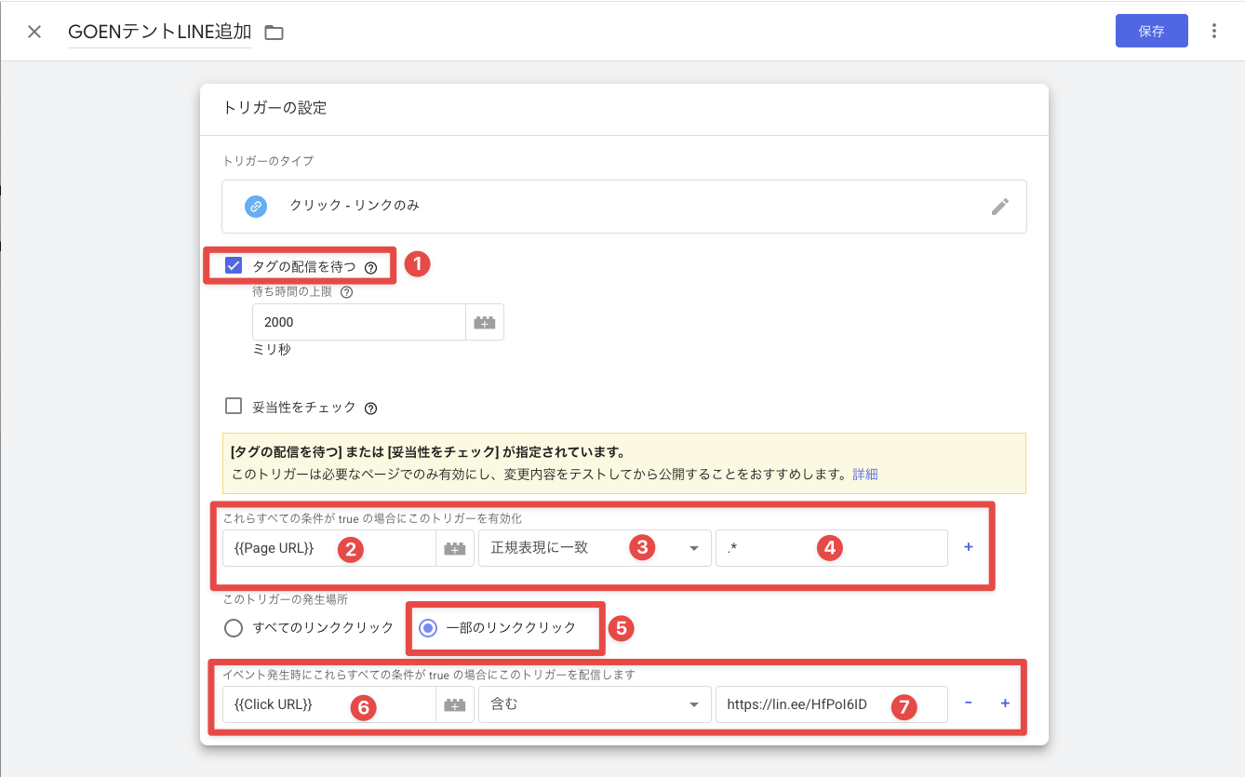The height and width of the screenshot is (777, 1245).
Task: Click the variable icon next to {{Page URL}}
Action: (455, 548)
